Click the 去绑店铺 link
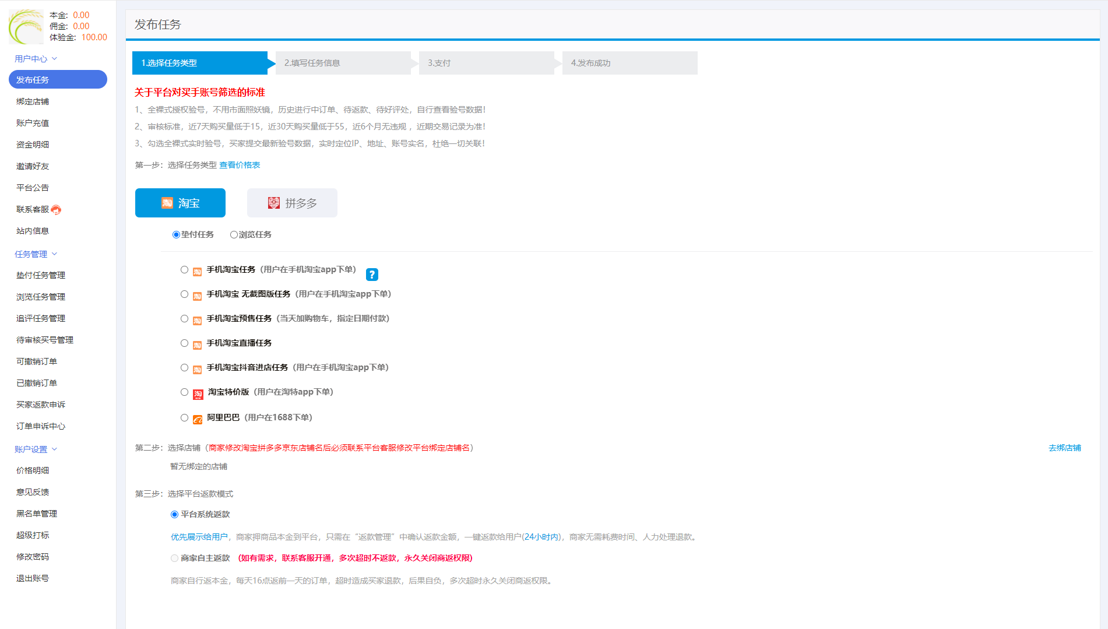This screenshot has width=1108, height=629. click(x=1065, y=448)
